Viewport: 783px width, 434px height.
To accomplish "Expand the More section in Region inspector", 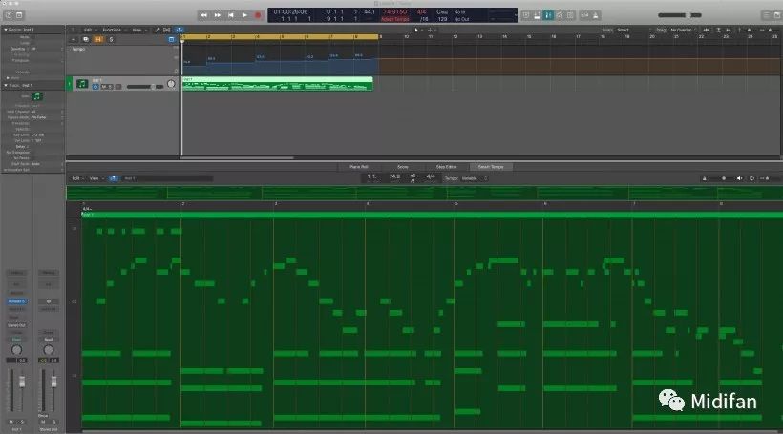I will tap(8, 78).
